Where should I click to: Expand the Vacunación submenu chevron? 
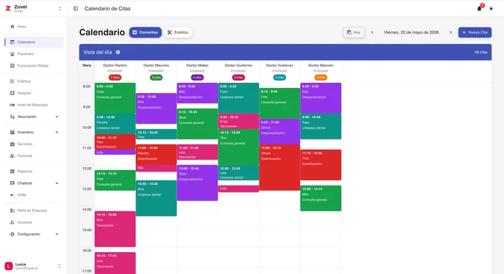click(x=57, y=117)
